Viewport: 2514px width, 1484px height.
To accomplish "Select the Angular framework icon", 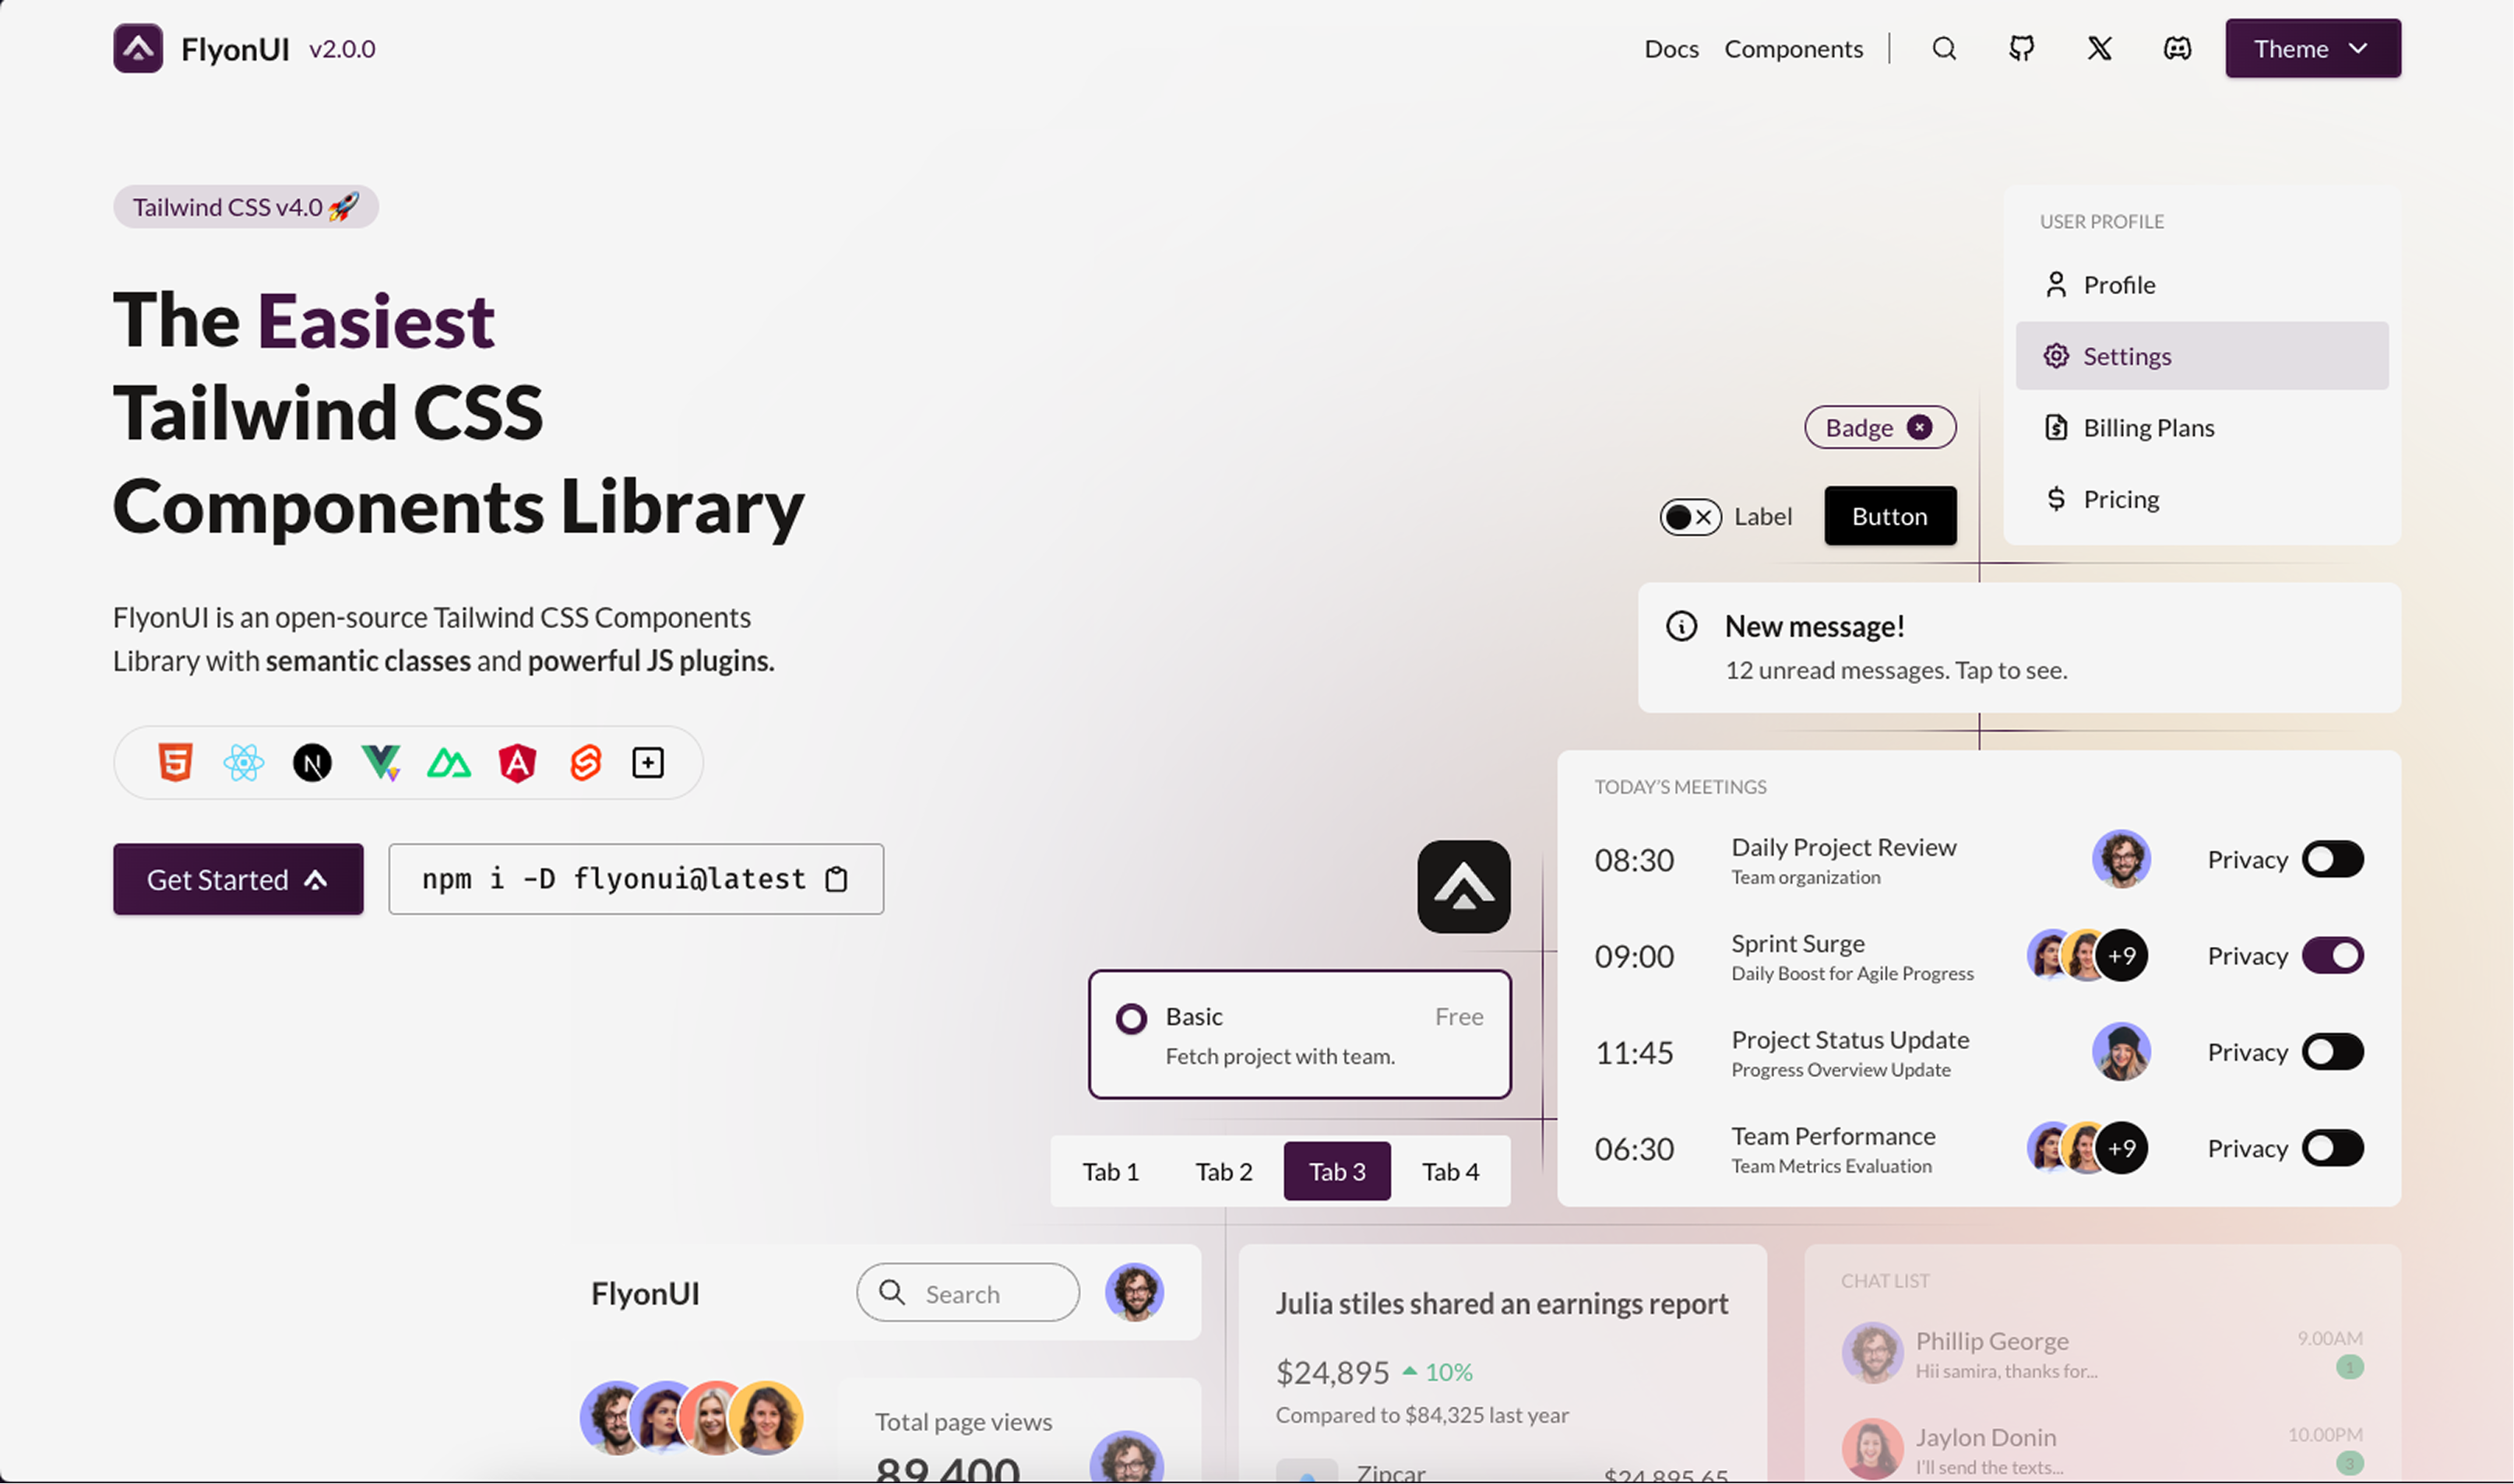I will [x=517, y=763].
